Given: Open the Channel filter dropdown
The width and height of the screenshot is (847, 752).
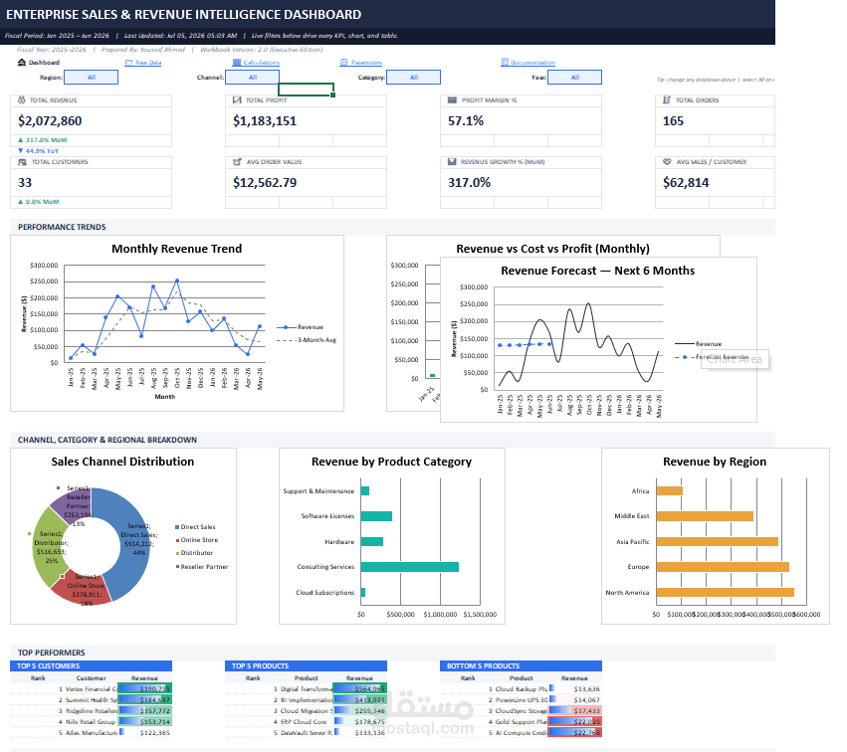Looking at the screenshot, I should coord(252,78).
